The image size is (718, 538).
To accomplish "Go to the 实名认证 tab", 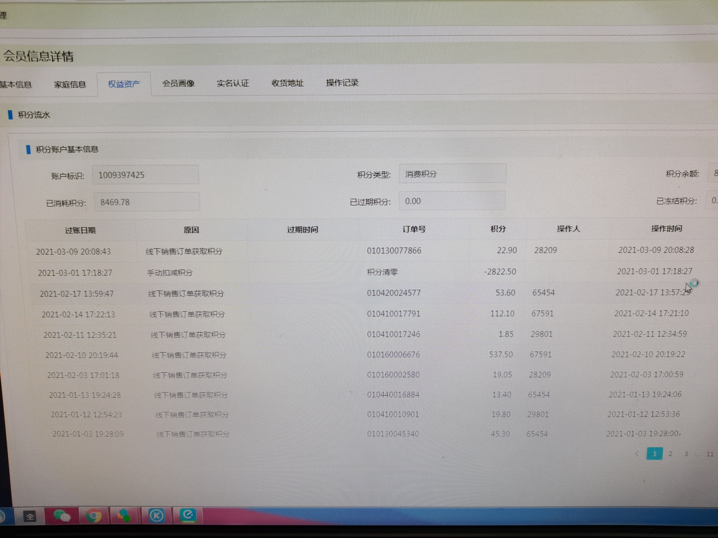I will [x=232, y=83].
